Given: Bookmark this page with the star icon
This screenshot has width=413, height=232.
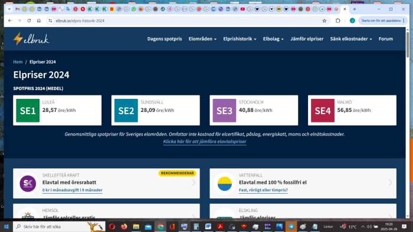Looking at the screenshot, I should pyautogui.click(x=324, y=21).
